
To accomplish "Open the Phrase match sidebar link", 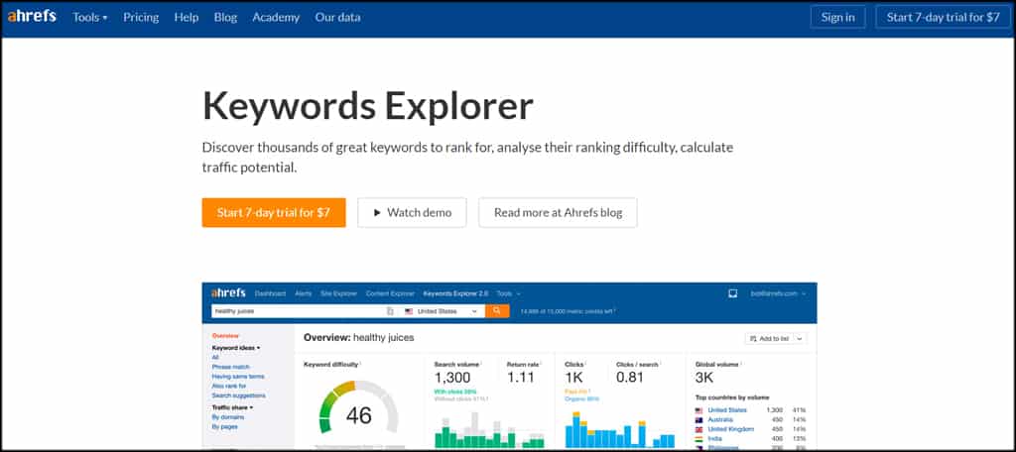I will click(x=230, y=367).
